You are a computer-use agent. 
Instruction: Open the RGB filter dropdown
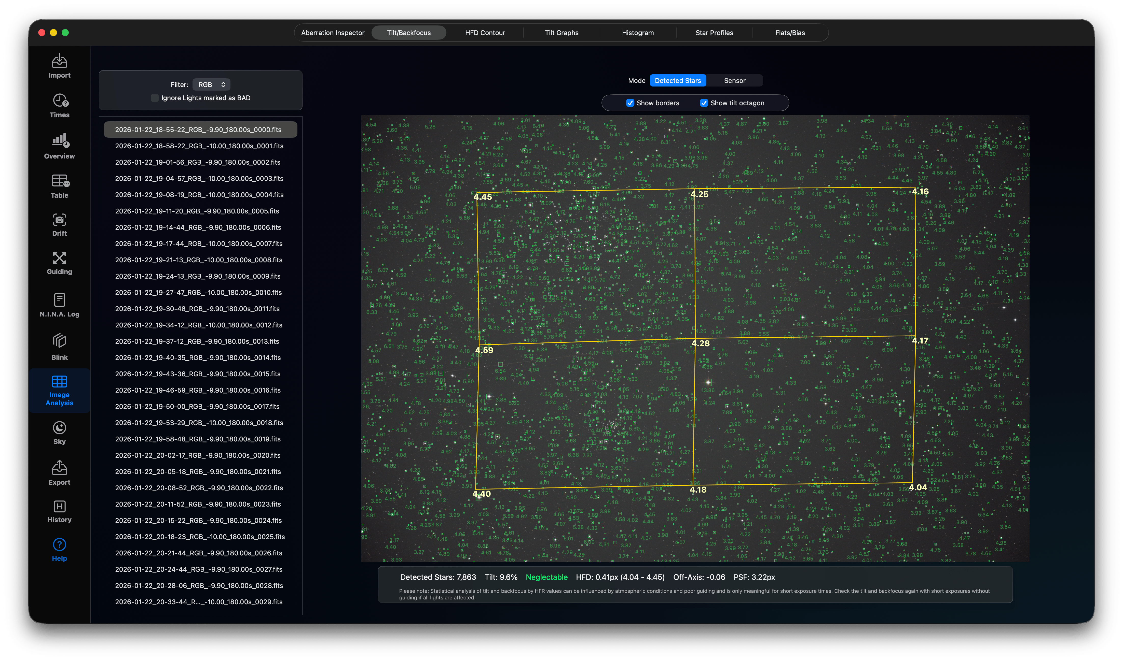tap(211, 85)
